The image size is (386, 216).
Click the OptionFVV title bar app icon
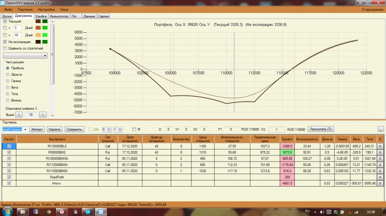[2, 3]
